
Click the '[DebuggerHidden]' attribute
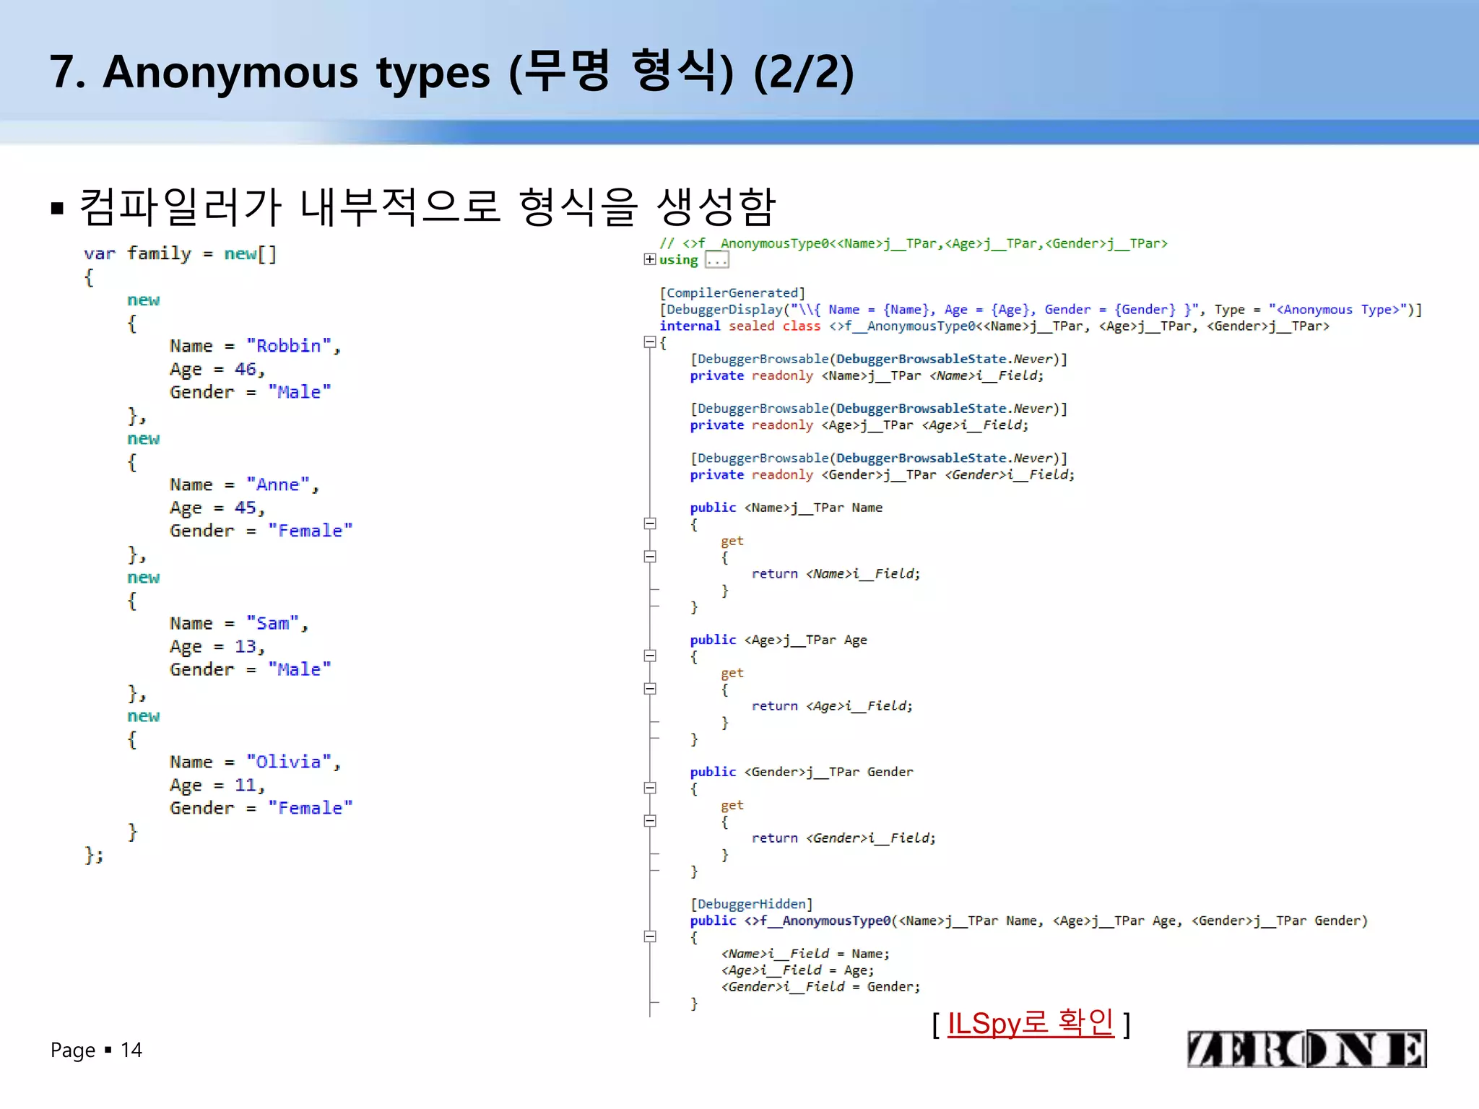click(x=752, y=904)
